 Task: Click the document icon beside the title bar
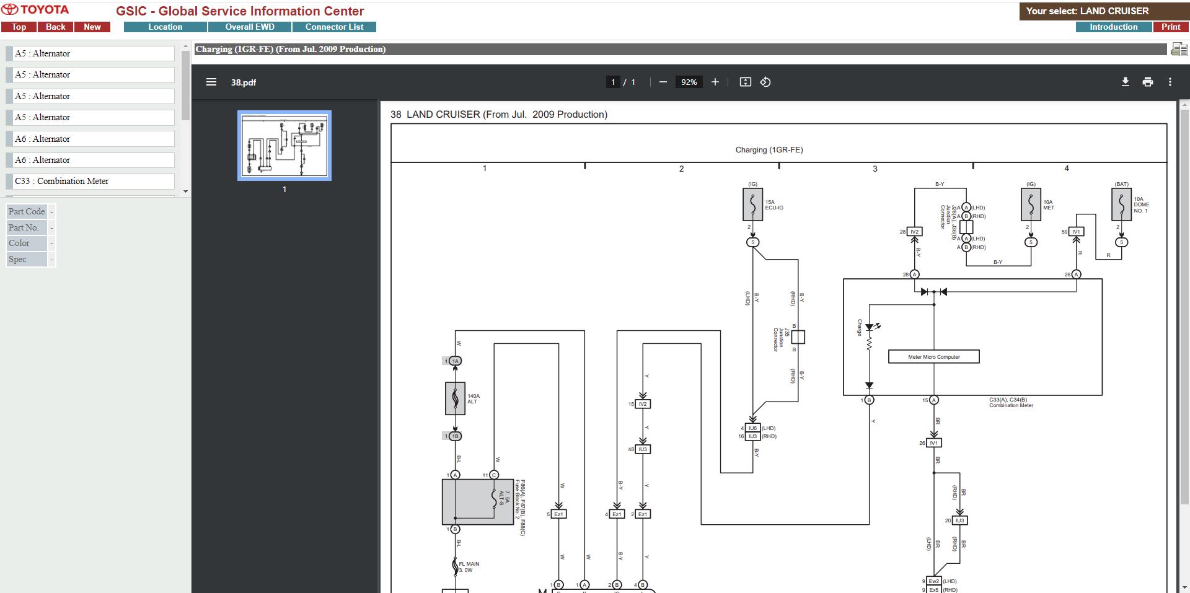coord(1179,49)
